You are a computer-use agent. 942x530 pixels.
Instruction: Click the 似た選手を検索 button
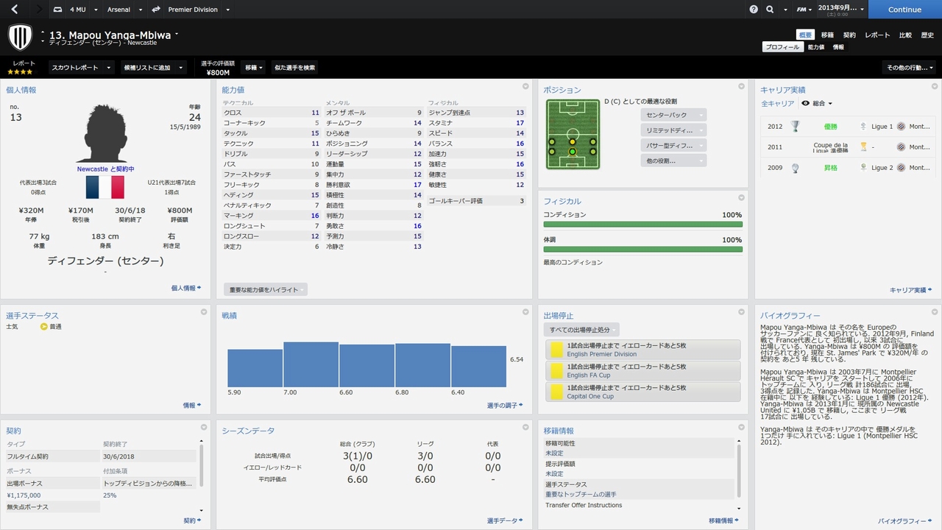(294, 68)
